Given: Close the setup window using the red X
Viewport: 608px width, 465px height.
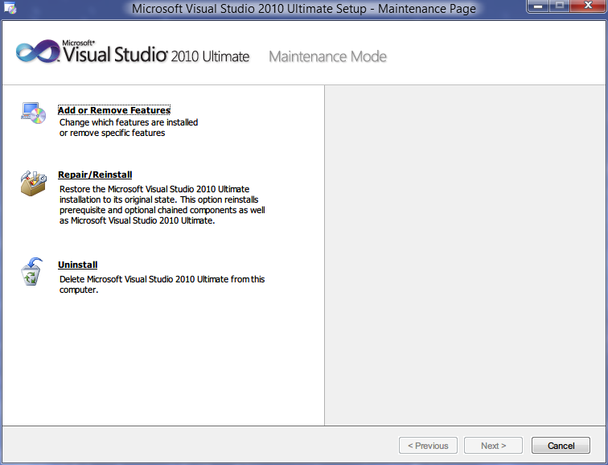Looking at the screenshot, I should (586, 7).
